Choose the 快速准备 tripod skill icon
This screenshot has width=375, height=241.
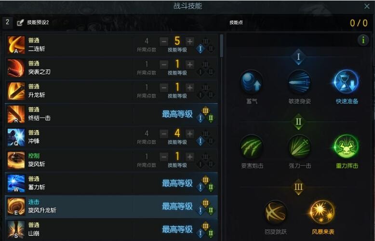point(347,82)
